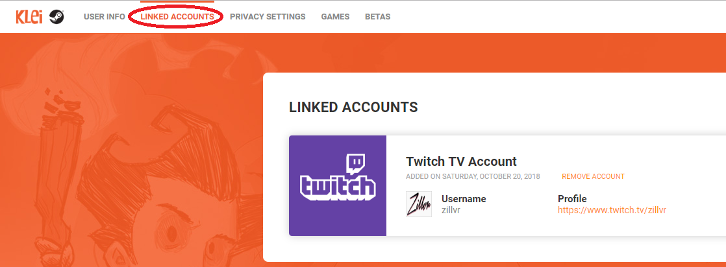Click the Linked Accounts page heading
Image resolution: width=726 pixels, height=267 pixels.
coord(353,107)
